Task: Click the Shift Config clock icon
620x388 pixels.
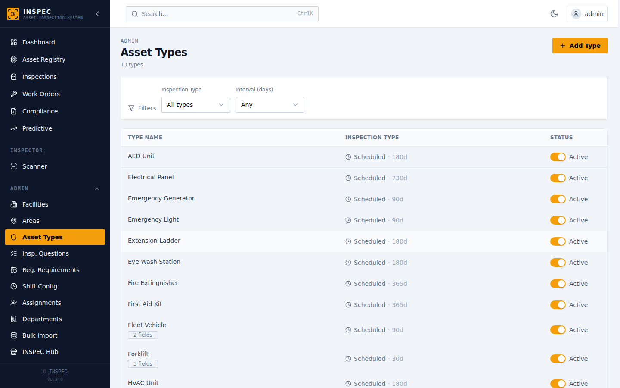Action: [x=14, y=286]
